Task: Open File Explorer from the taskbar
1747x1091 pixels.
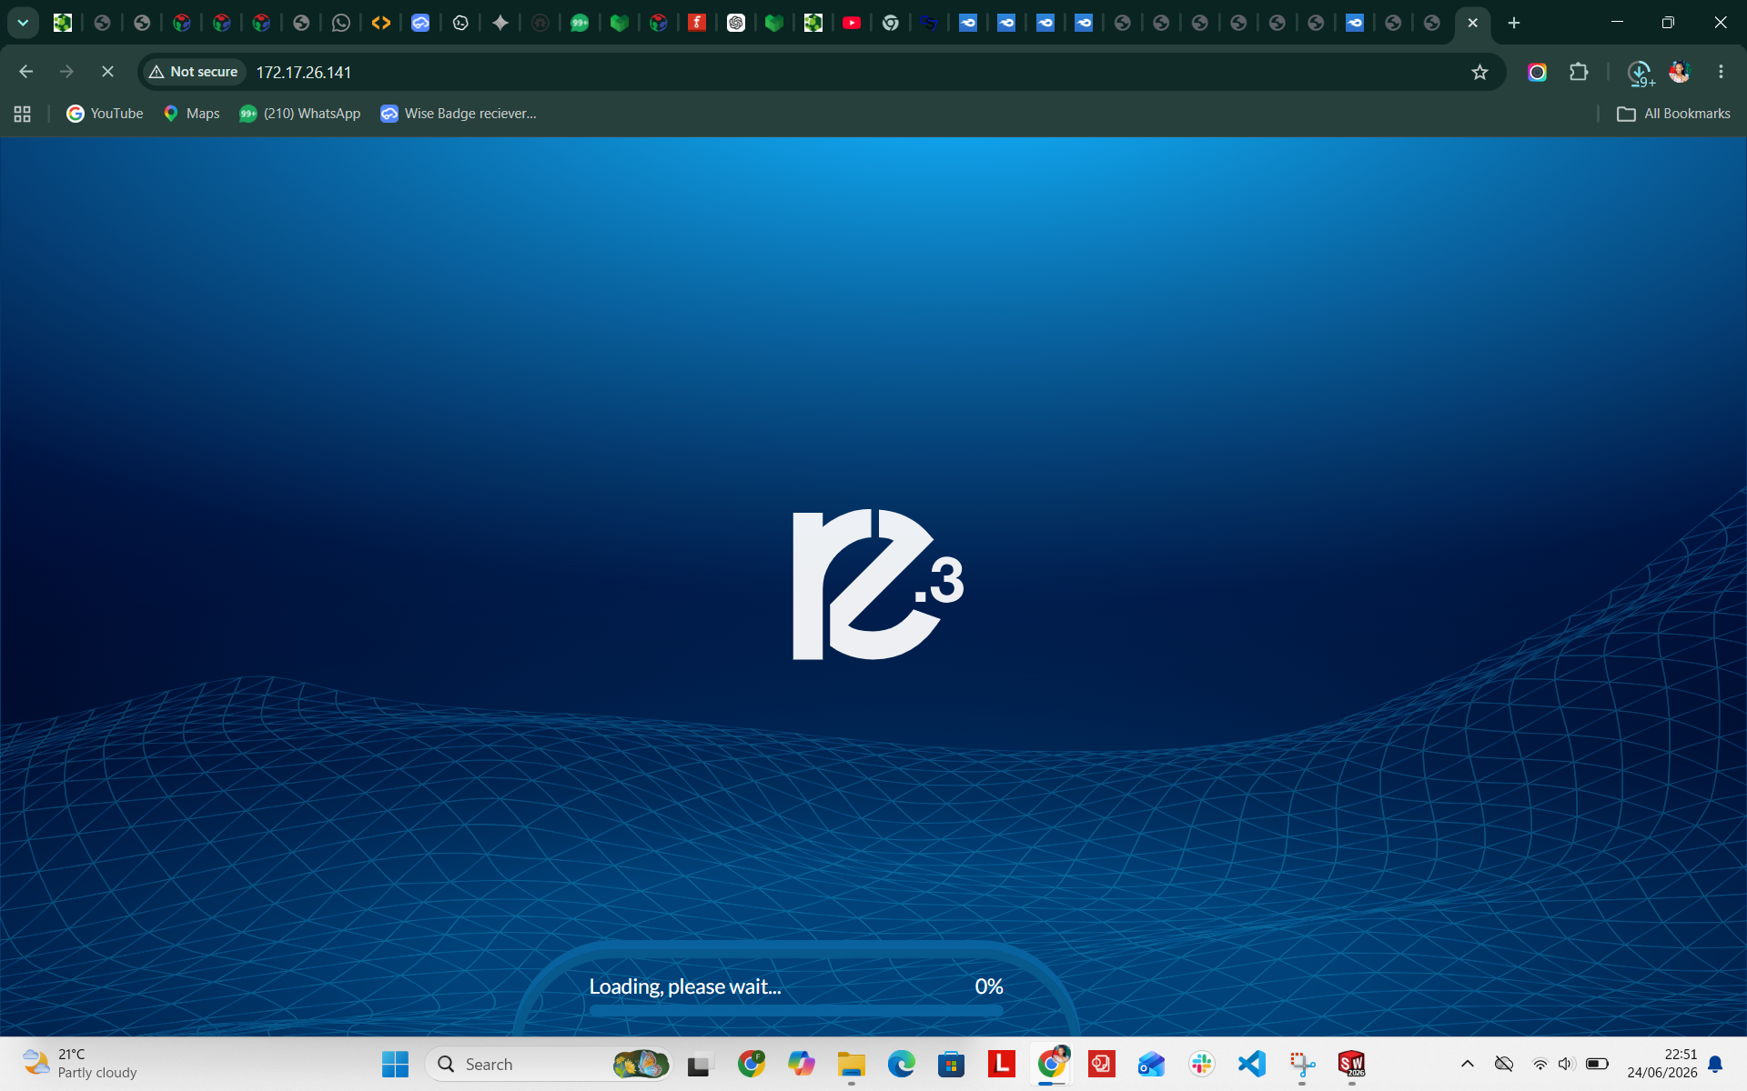Action: 852,1064
